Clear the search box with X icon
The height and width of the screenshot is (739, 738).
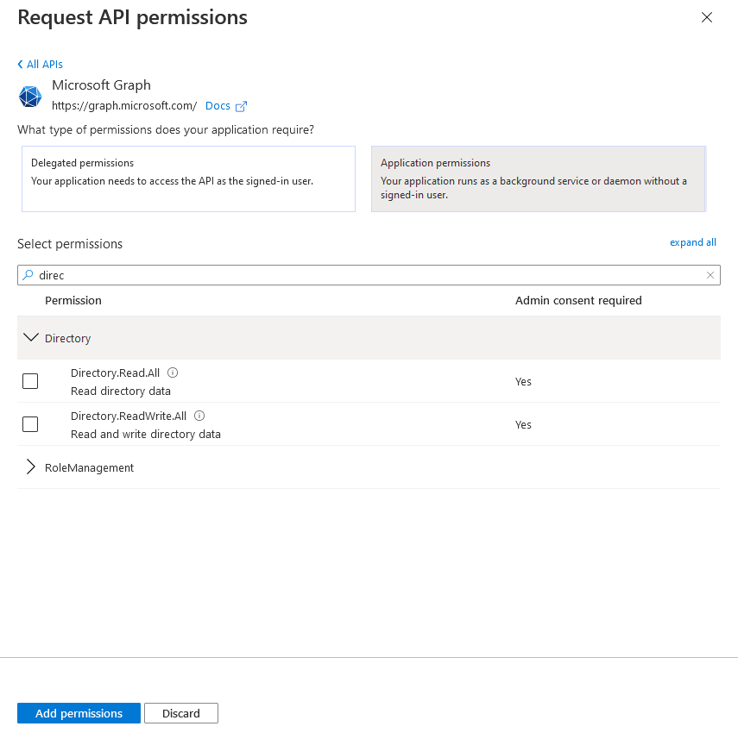pyautogui.click(x=710, y=275)
